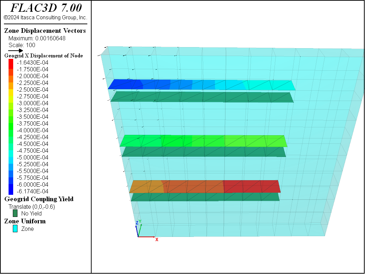
Task: Click the -3.7500E-04 legend value
Action: [32, 123]
